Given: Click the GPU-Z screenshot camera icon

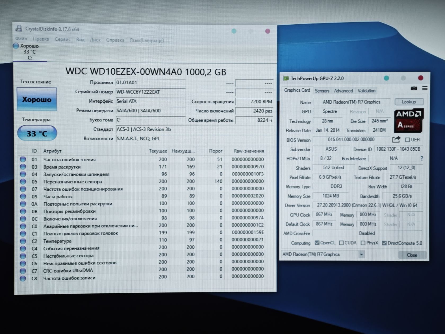Looking at the screenshot, I should [x=414, y=88].
